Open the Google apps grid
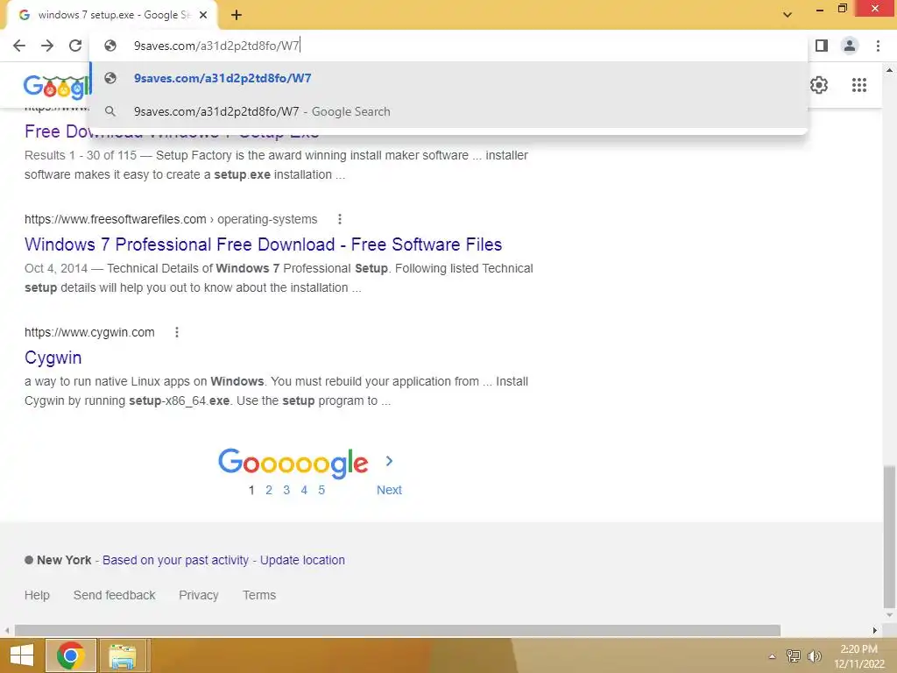Viewport: 897px width, 673px height. click(858, 85)
